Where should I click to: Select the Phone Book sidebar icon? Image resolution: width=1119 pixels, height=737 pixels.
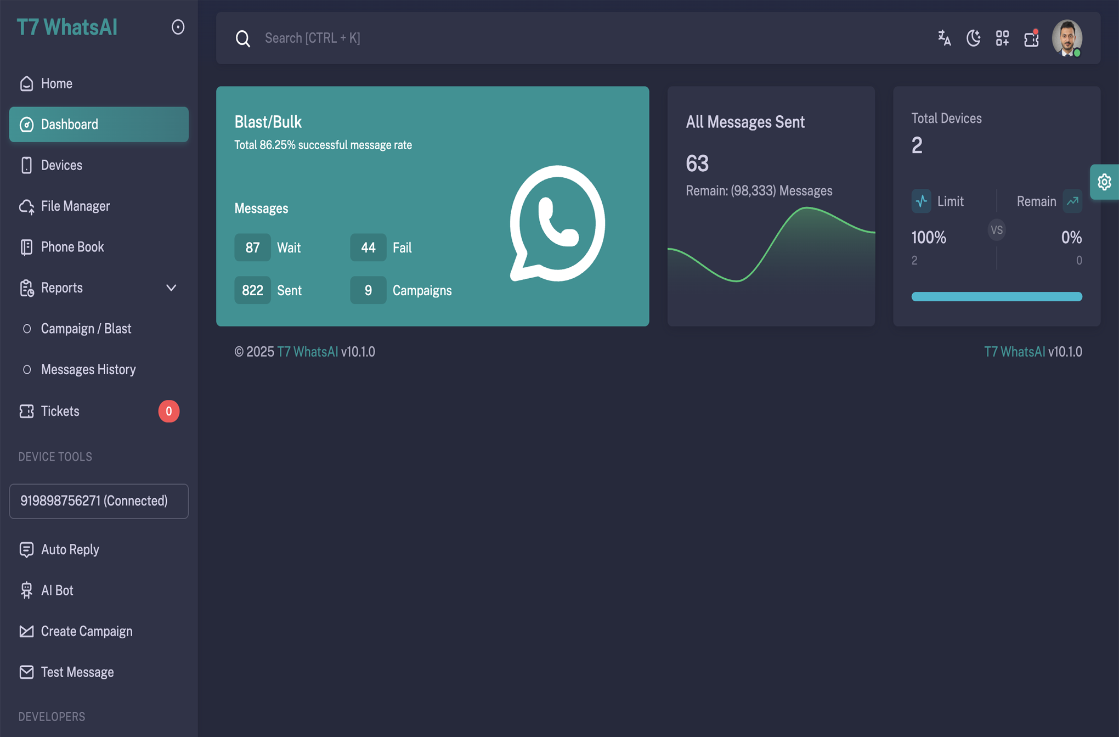coord(26,247)
